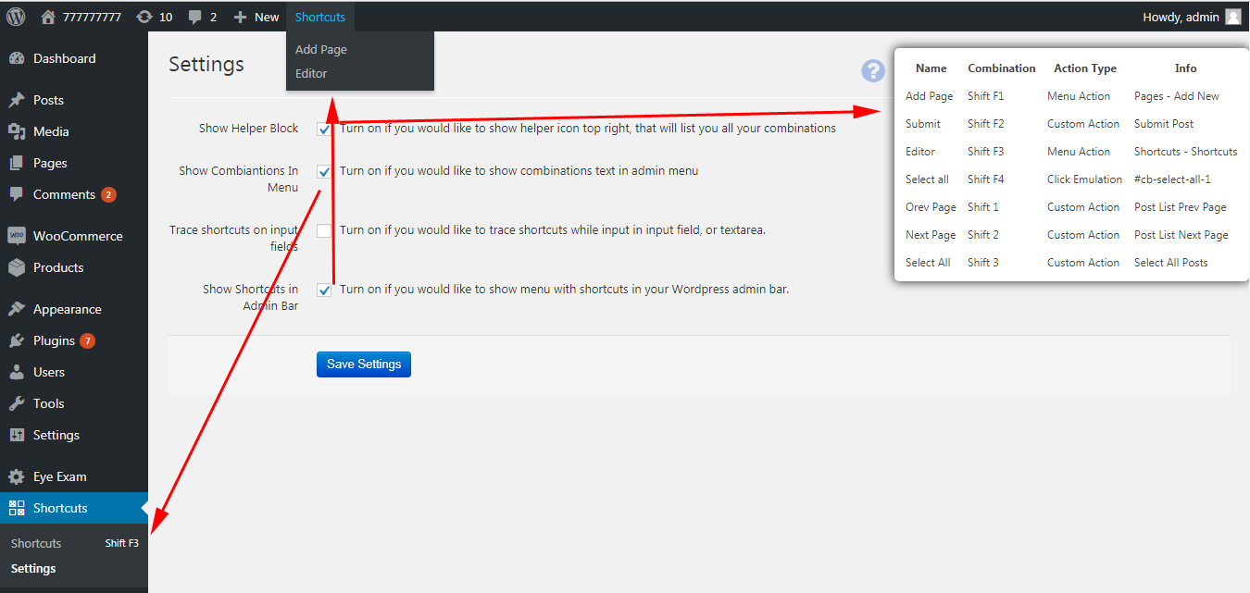Go to Dashboard in sidebar

click(65, 58)
